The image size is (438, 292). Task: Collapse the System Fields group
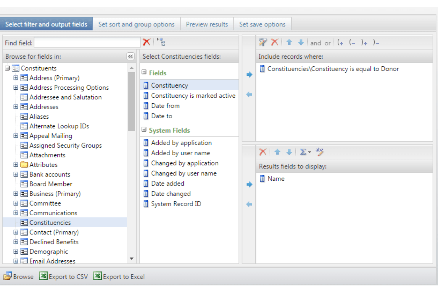144,129
